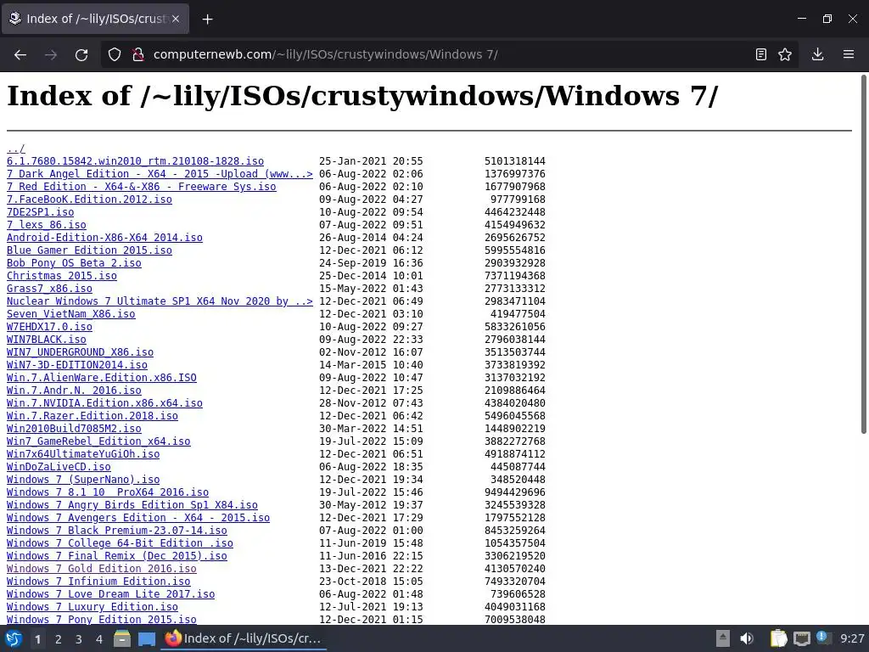
Task: Open Windows 7 Avengers Edition link
Action: coord(138,519)
